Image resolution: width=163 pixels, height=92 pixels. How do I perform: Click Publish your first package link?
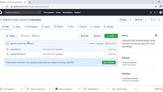coord(130,81)
